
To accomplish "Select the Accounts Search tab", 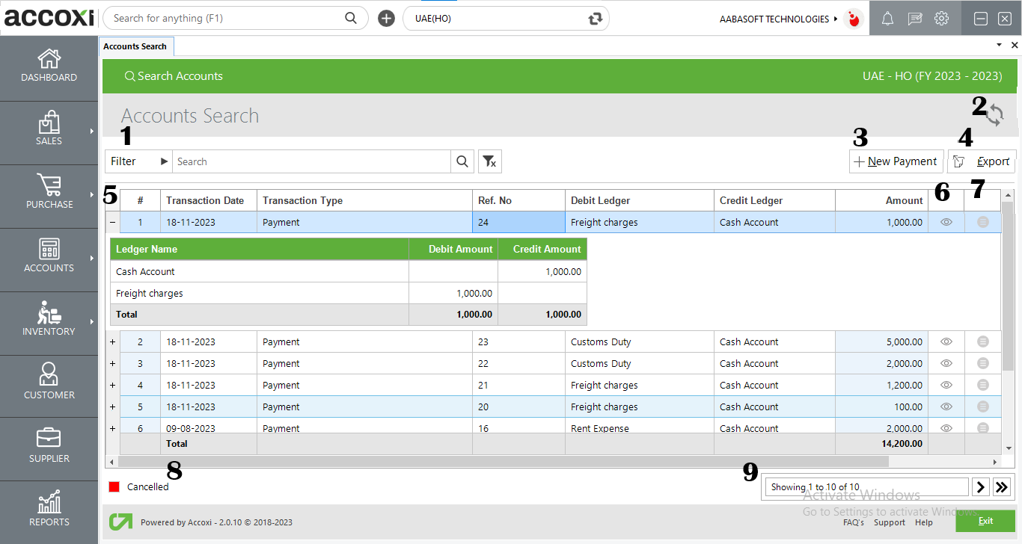I will (136, 46).
